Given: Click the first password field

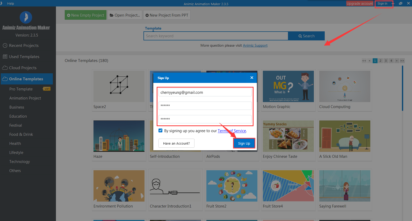Looking at the screenshot, I should [x=205, y=105].
